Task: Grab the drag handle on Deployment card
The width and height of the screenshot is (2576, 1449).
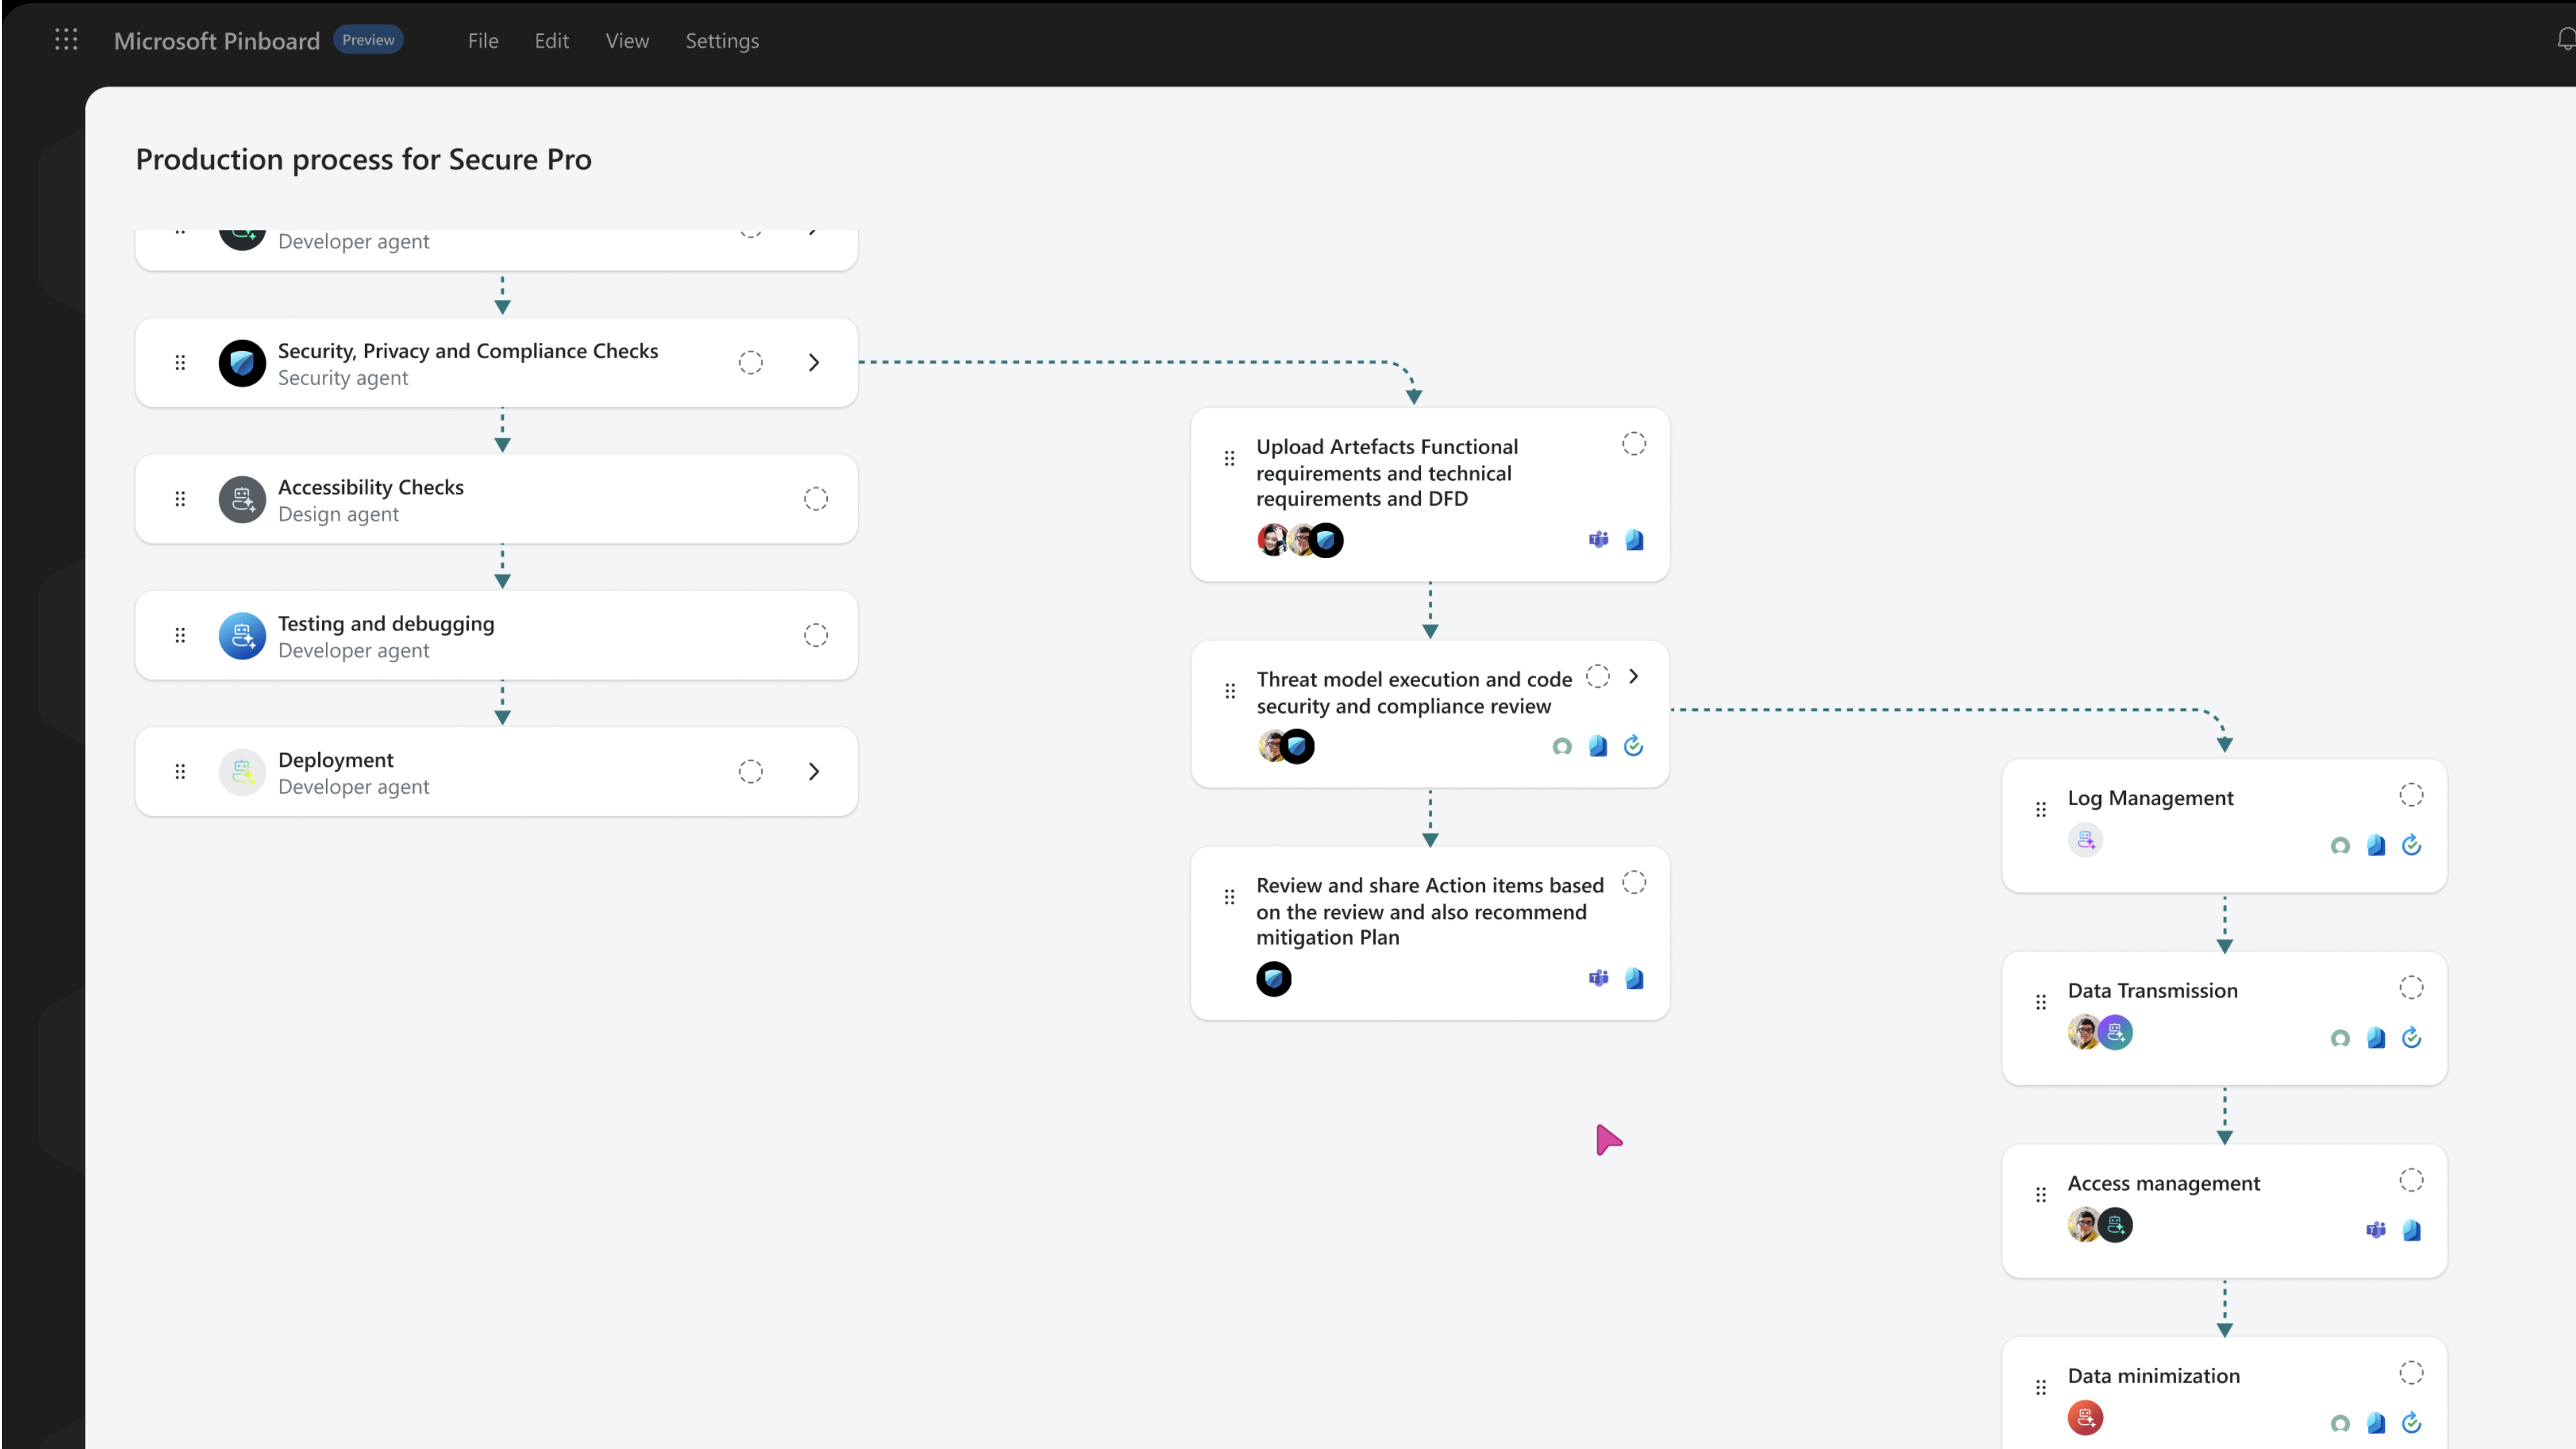Action: coord(180,772)
